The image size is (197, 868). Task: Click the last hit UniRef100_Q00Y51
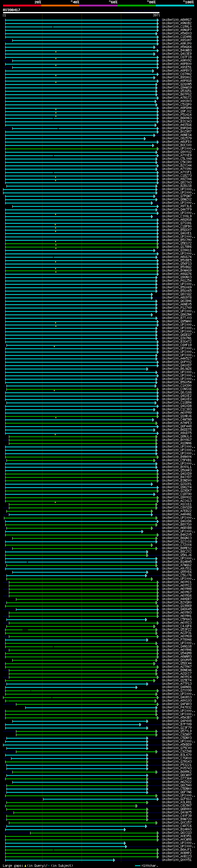[176, 860]
